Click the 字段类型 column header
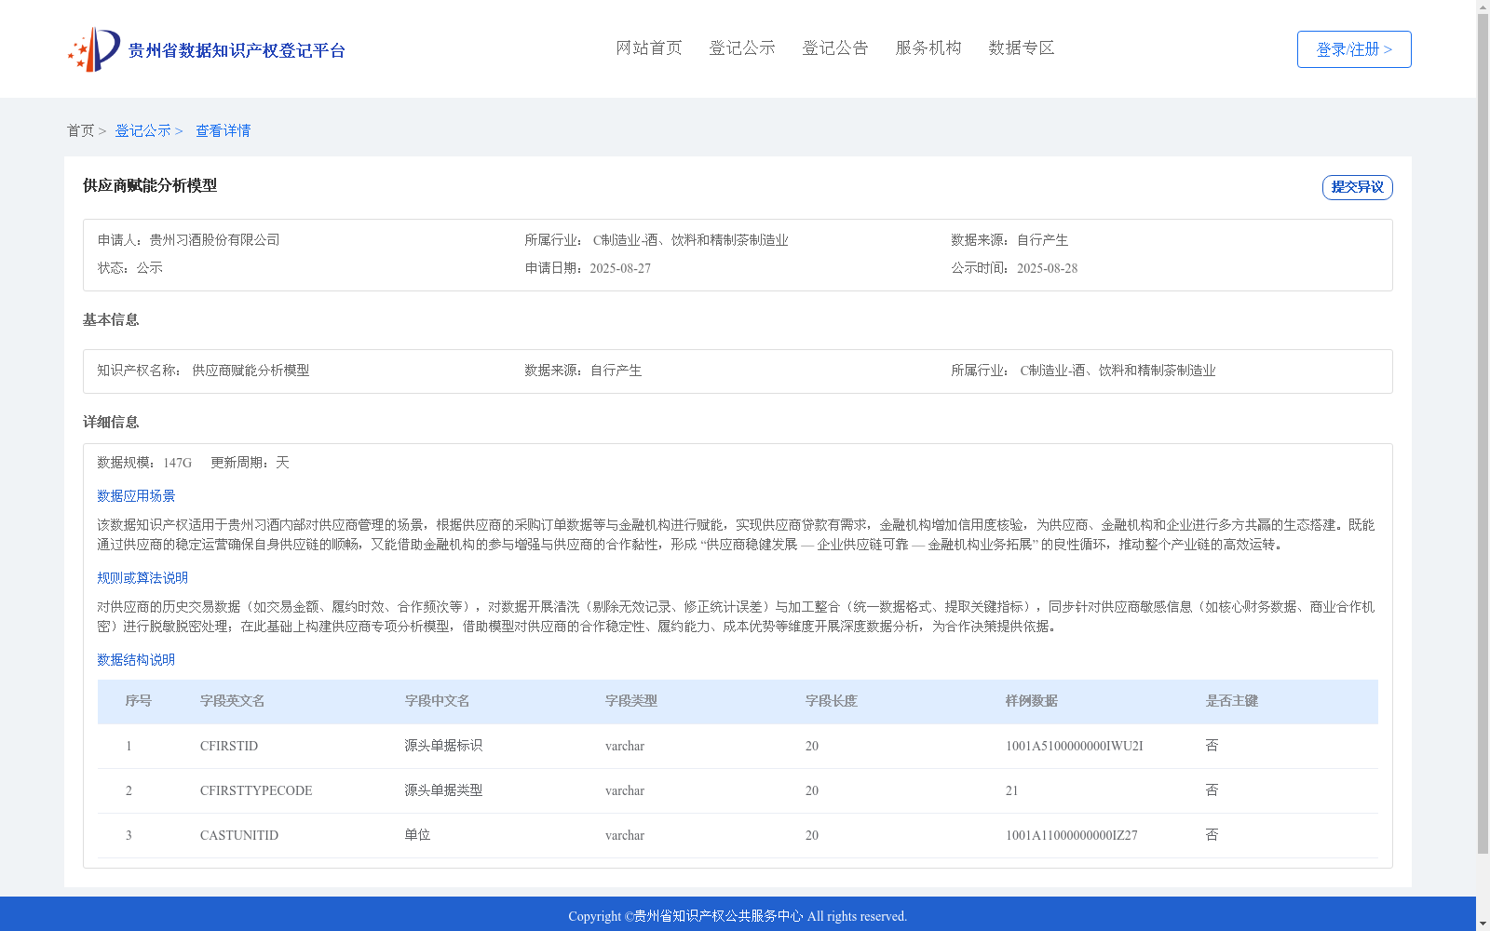 (x=631, y=701)
